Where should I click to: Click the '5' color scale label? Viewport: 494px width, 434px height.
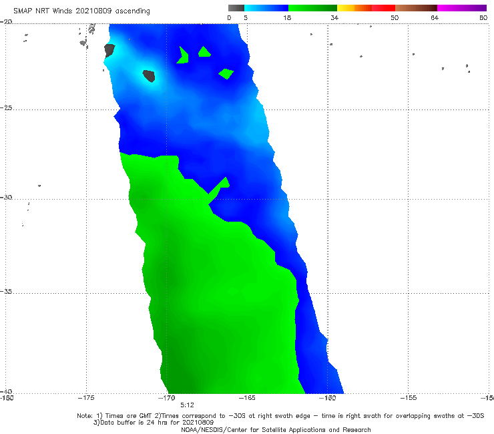(x=246, y=18)
